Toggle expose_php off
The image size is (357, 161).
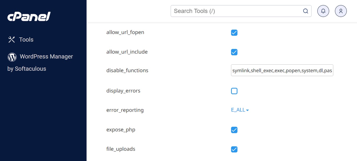point(234,130)
